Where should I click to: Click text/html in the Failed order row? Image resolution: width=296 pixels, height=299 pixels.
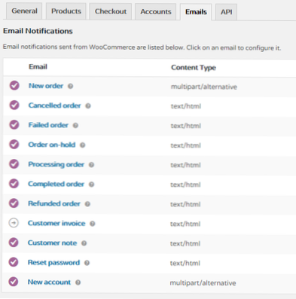pyautogui.click(x=186, y=126)
